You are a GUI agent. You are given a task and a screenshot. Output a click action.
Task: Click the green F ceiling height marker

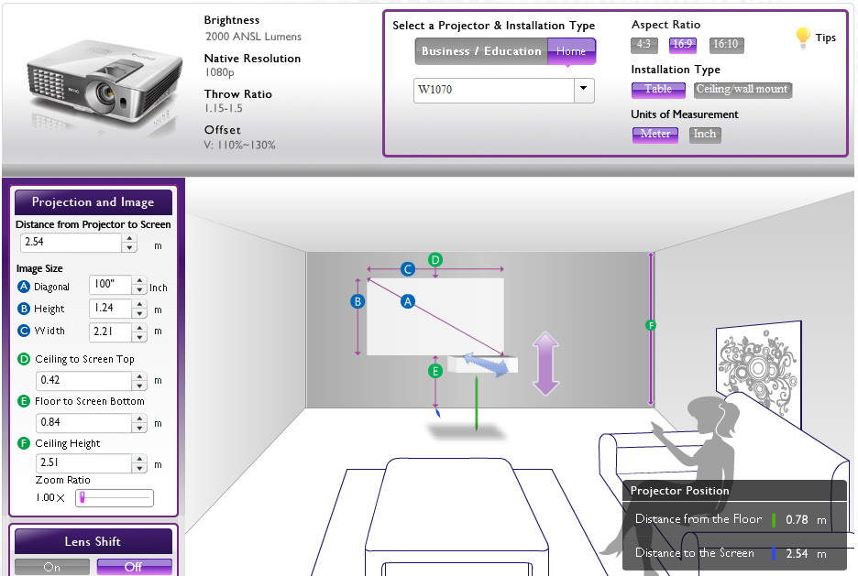click(651, 325)
